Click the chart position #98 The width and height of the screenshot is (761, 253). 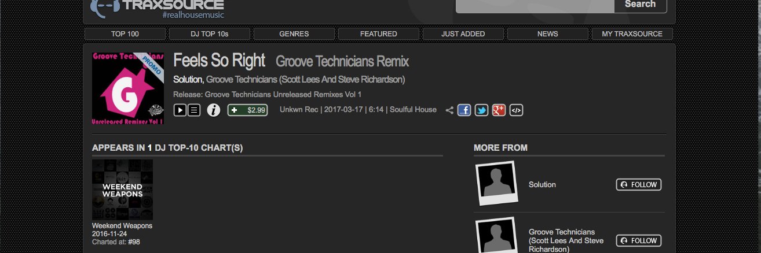tap(134, 242)
